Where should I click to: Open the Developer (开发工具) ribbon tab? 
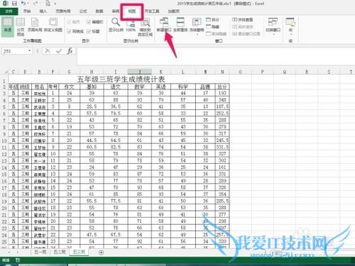[152, 11]
